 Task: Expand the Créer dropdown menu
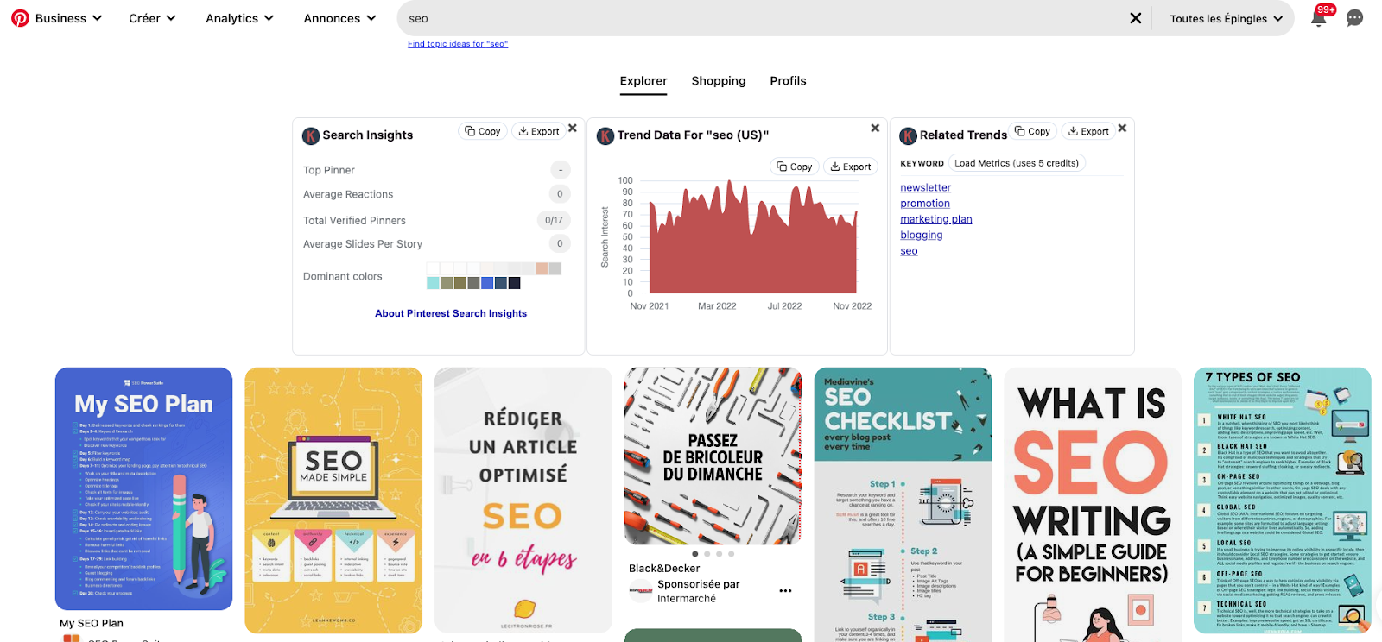click(152, 18)
